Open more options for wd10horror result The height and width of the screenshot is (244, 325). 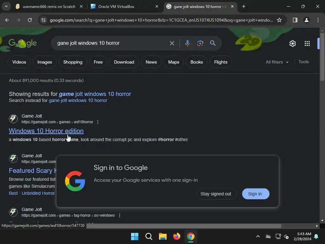coord(98,122)
